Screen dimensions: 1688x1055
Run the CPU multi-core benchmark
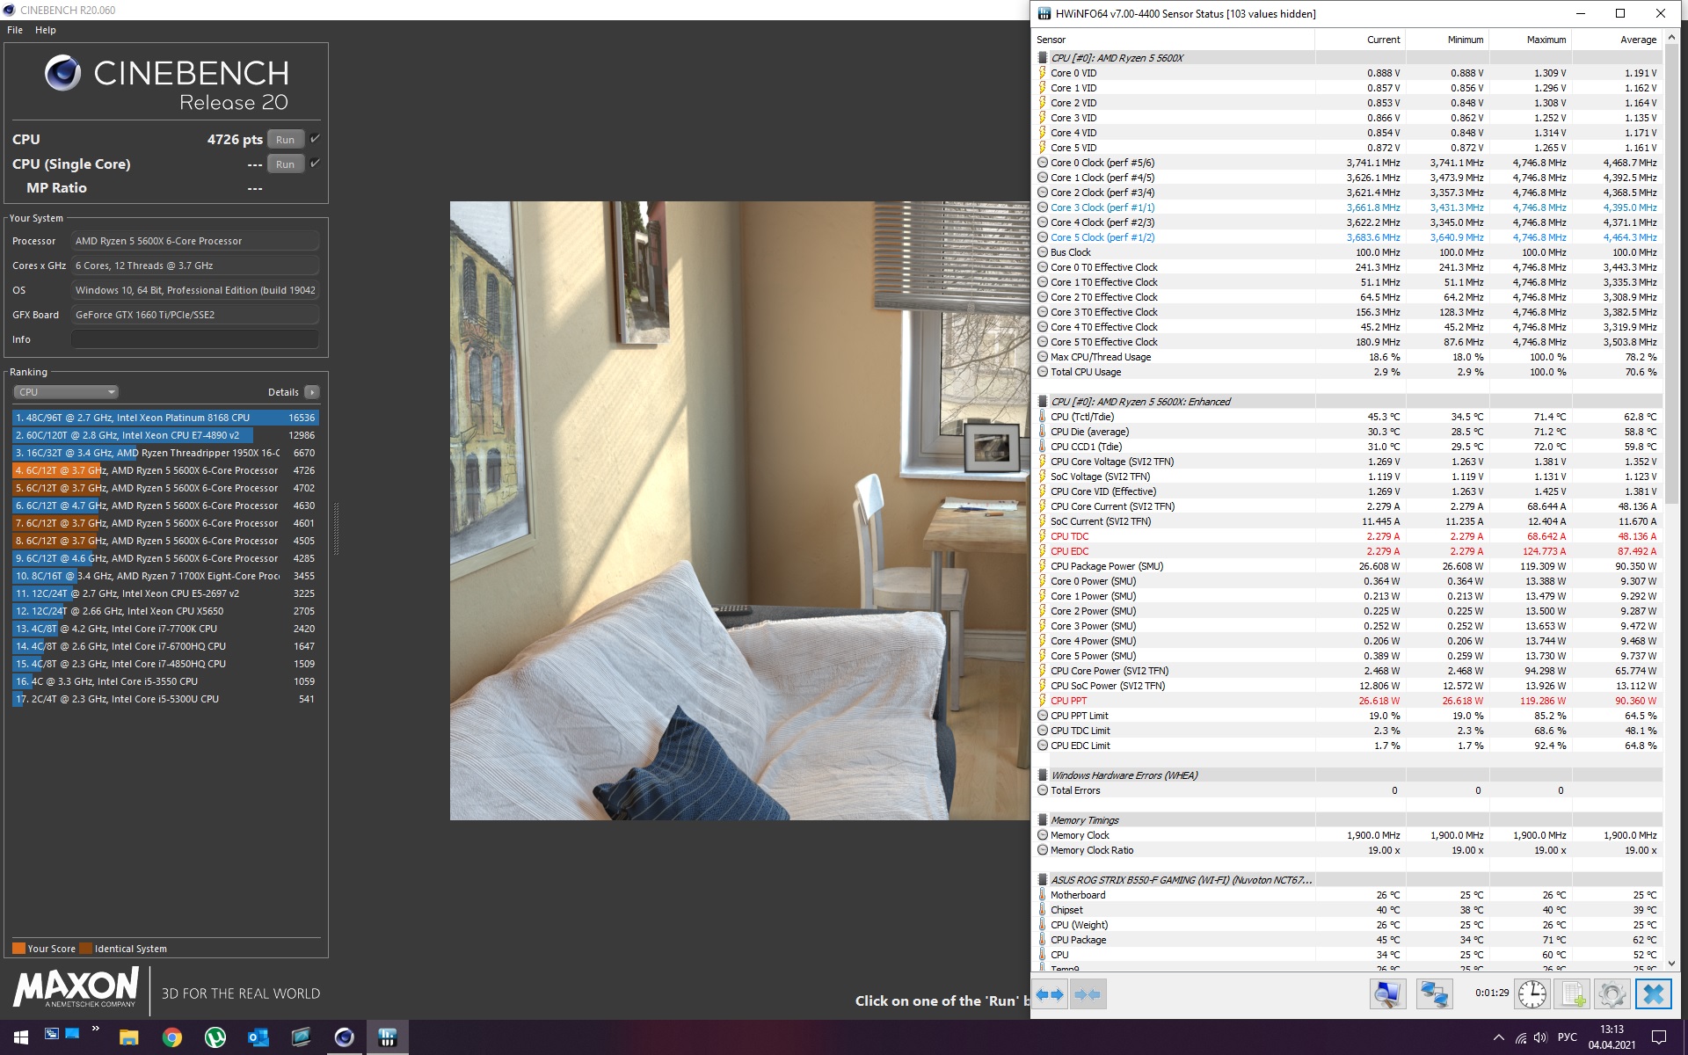[285, 140]
